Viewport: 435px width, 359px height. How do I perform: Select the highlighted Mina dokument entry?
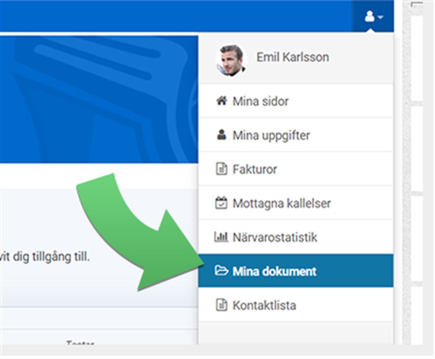(x=274, y=272)
